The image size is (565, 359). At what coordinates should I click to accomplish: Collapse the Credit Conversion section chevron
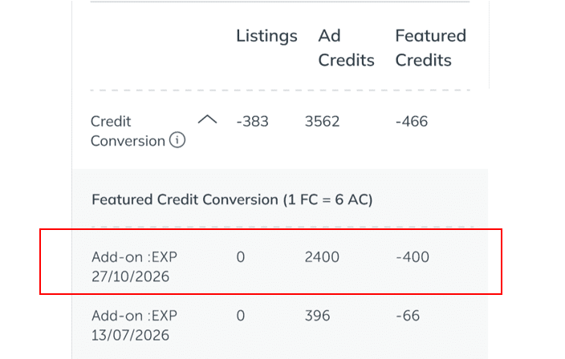click(x=207, y=120)
